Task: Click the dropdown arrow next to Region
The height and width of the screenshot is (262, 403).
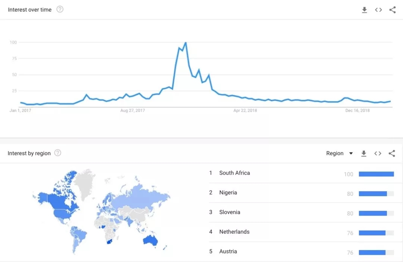Action: pyautogui.click(x=351, y=153)
